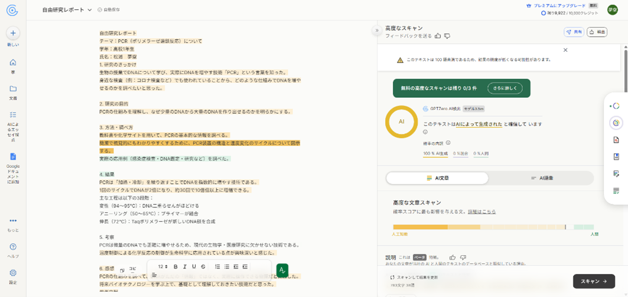Switch to the AI語彙 tab
Viewport: 628px width, 297px height.
point(541,178)
